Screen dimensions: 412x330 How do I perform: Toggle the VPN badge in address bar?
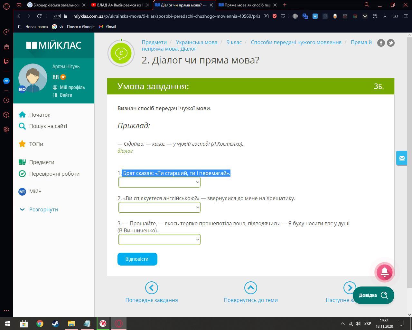[56, 16]
